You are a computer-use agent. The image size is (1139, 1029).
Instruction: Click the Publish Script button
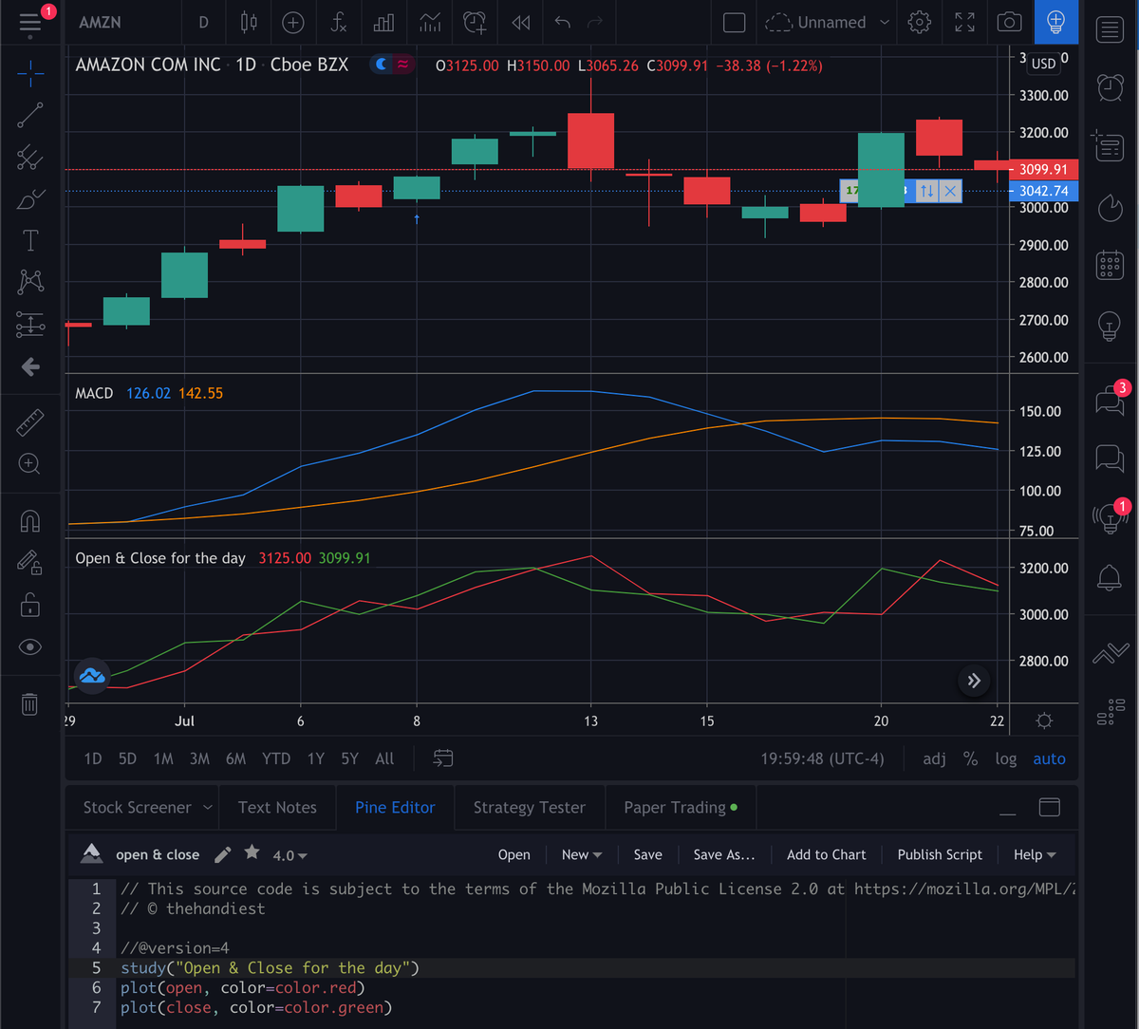(x=940, y=854)
